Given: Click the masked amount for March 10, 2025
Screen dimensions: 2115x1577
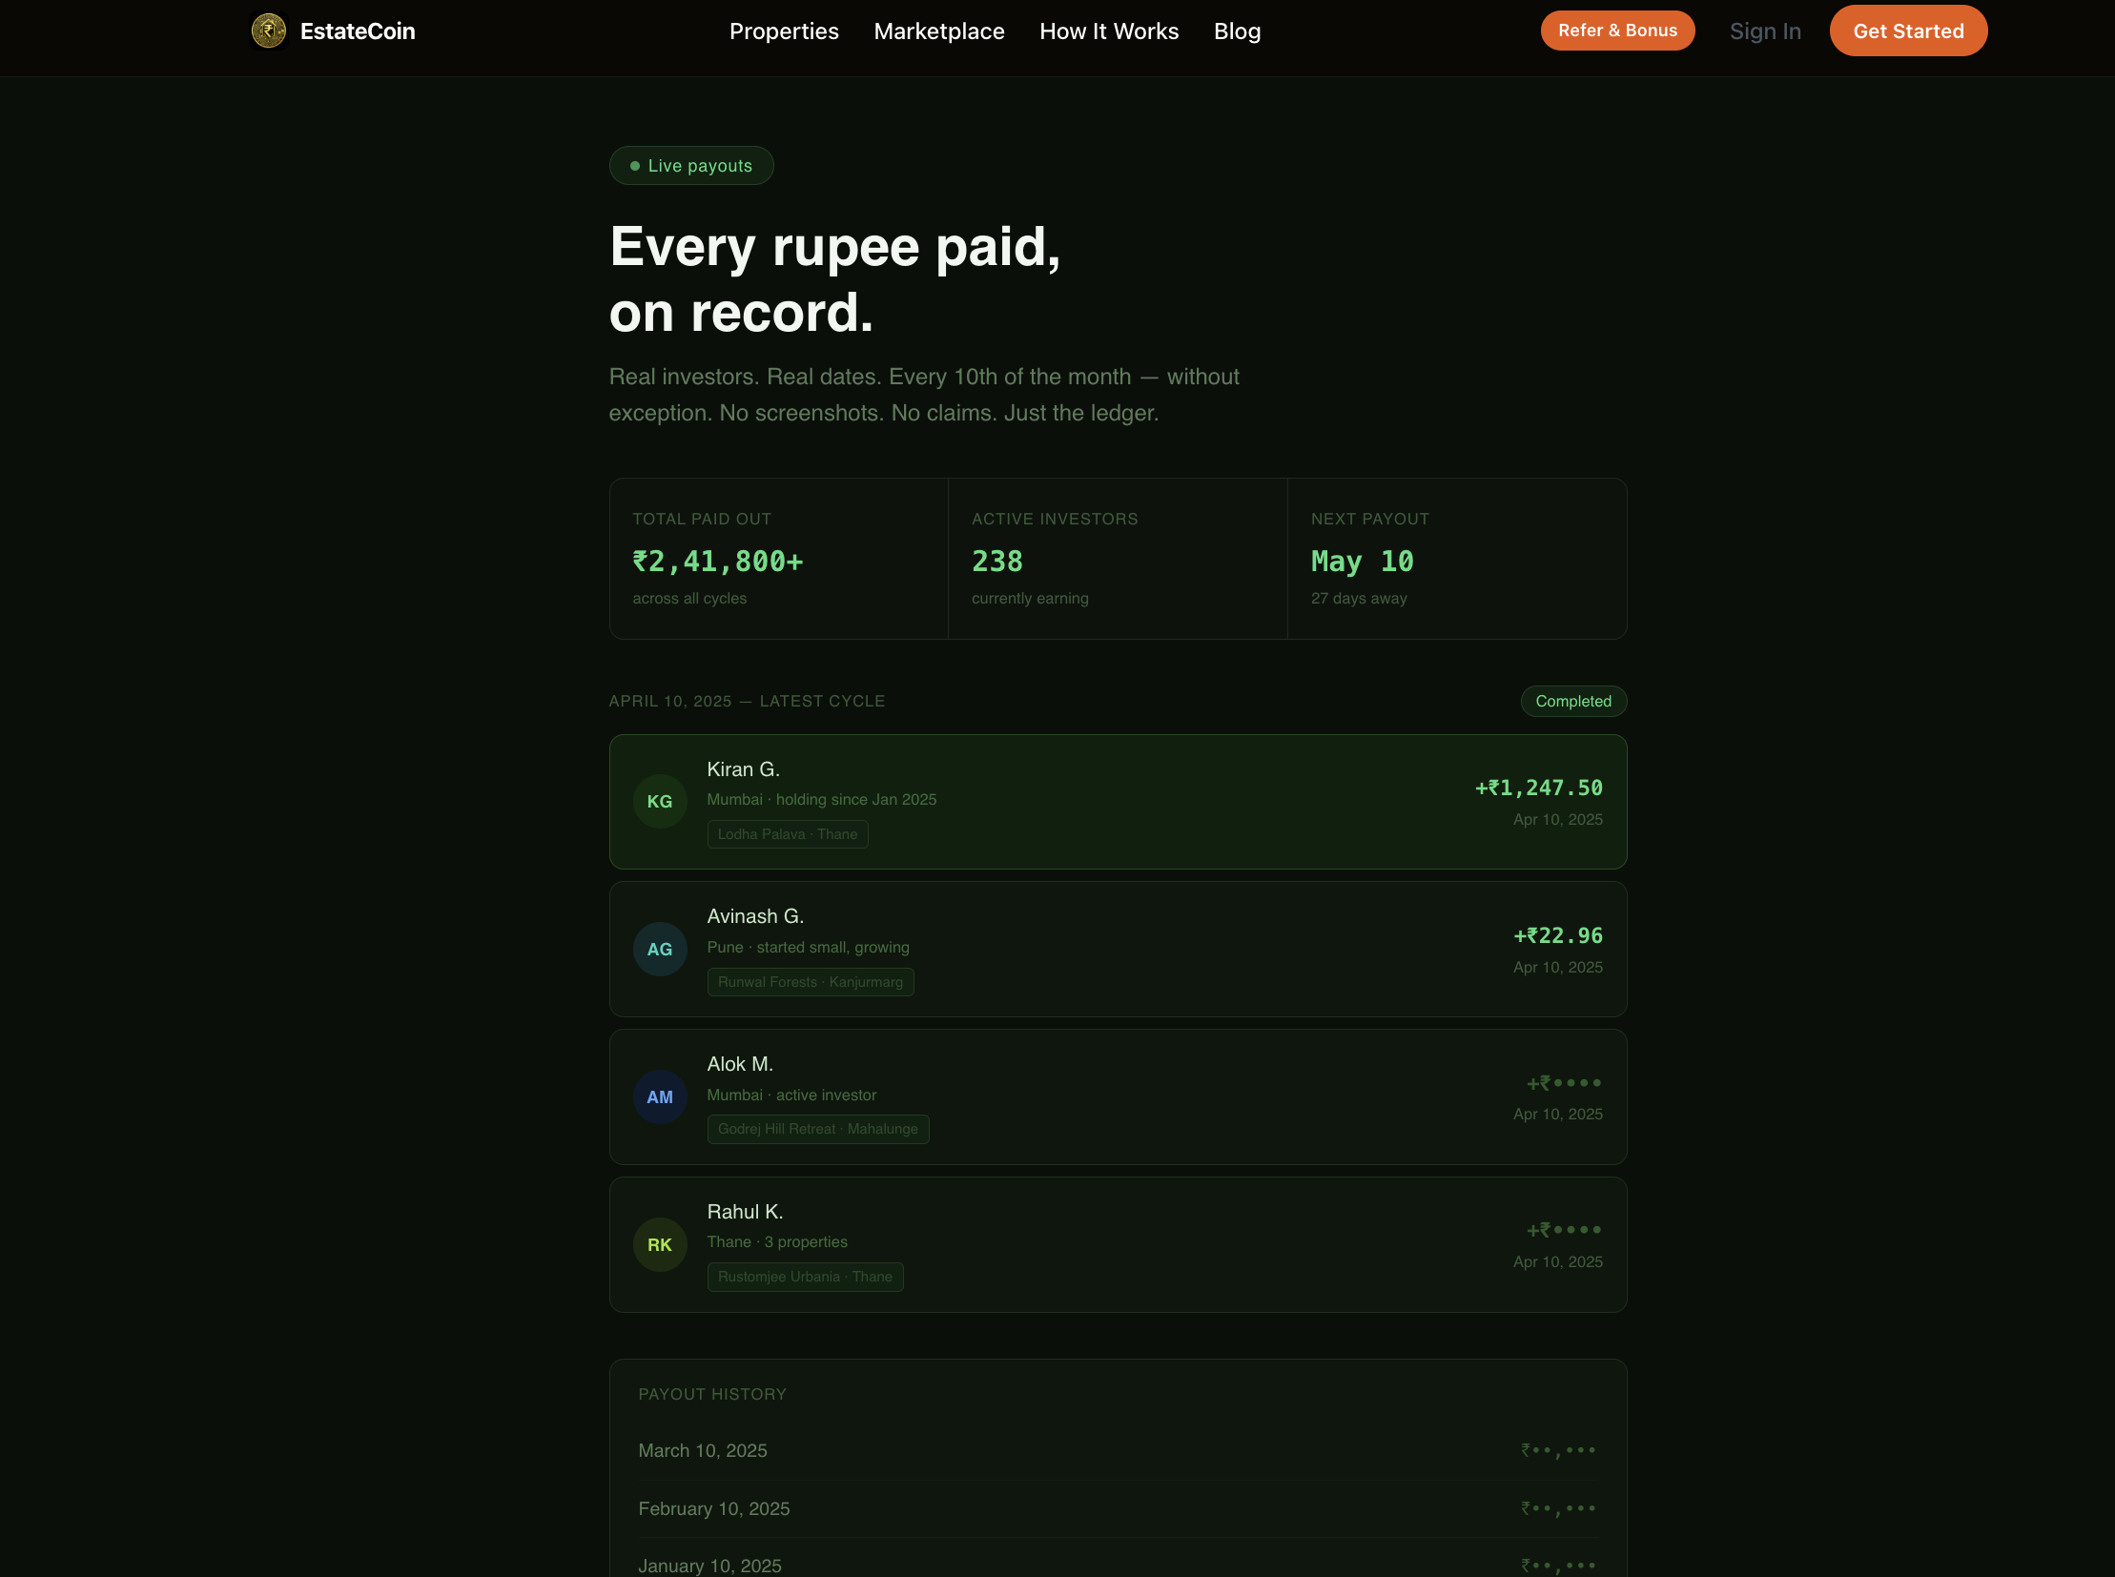Looking at the screenshot, I should (x=1558, y=1451).
